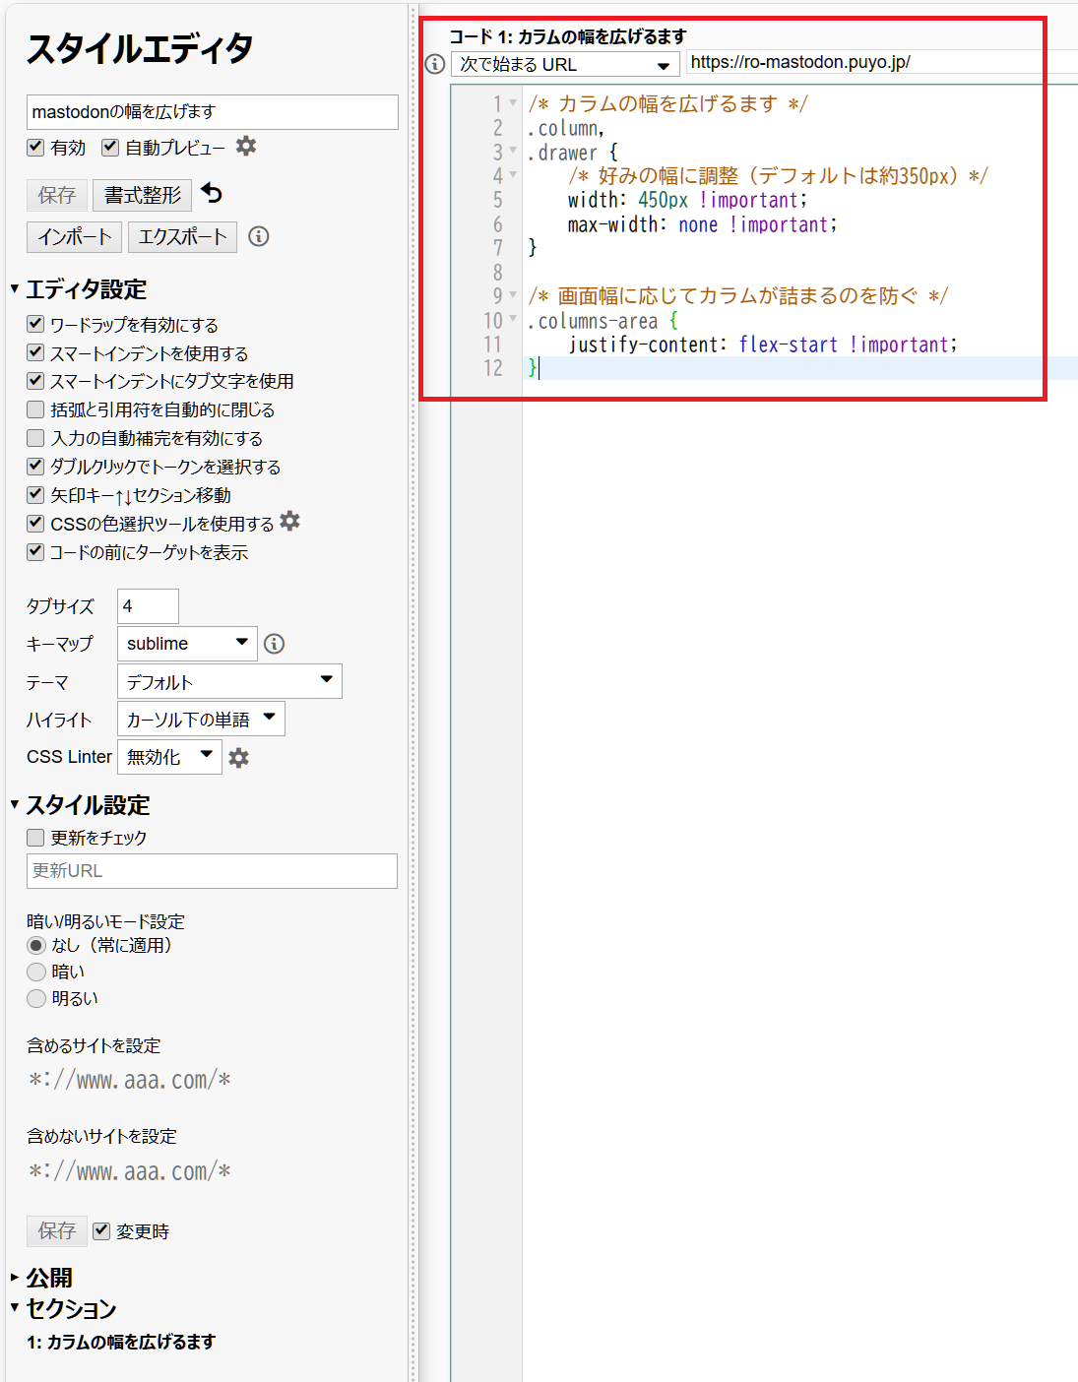
Task: Click the undo arrow icon beside 書式整形
Action: coord(212,193)
